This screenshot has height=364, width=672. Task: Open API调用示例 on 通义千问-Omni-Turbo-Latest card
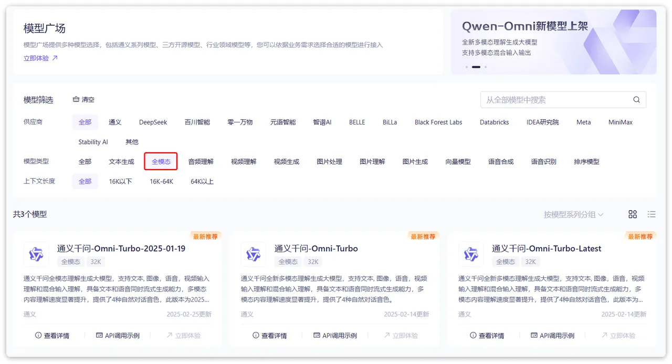552,335
